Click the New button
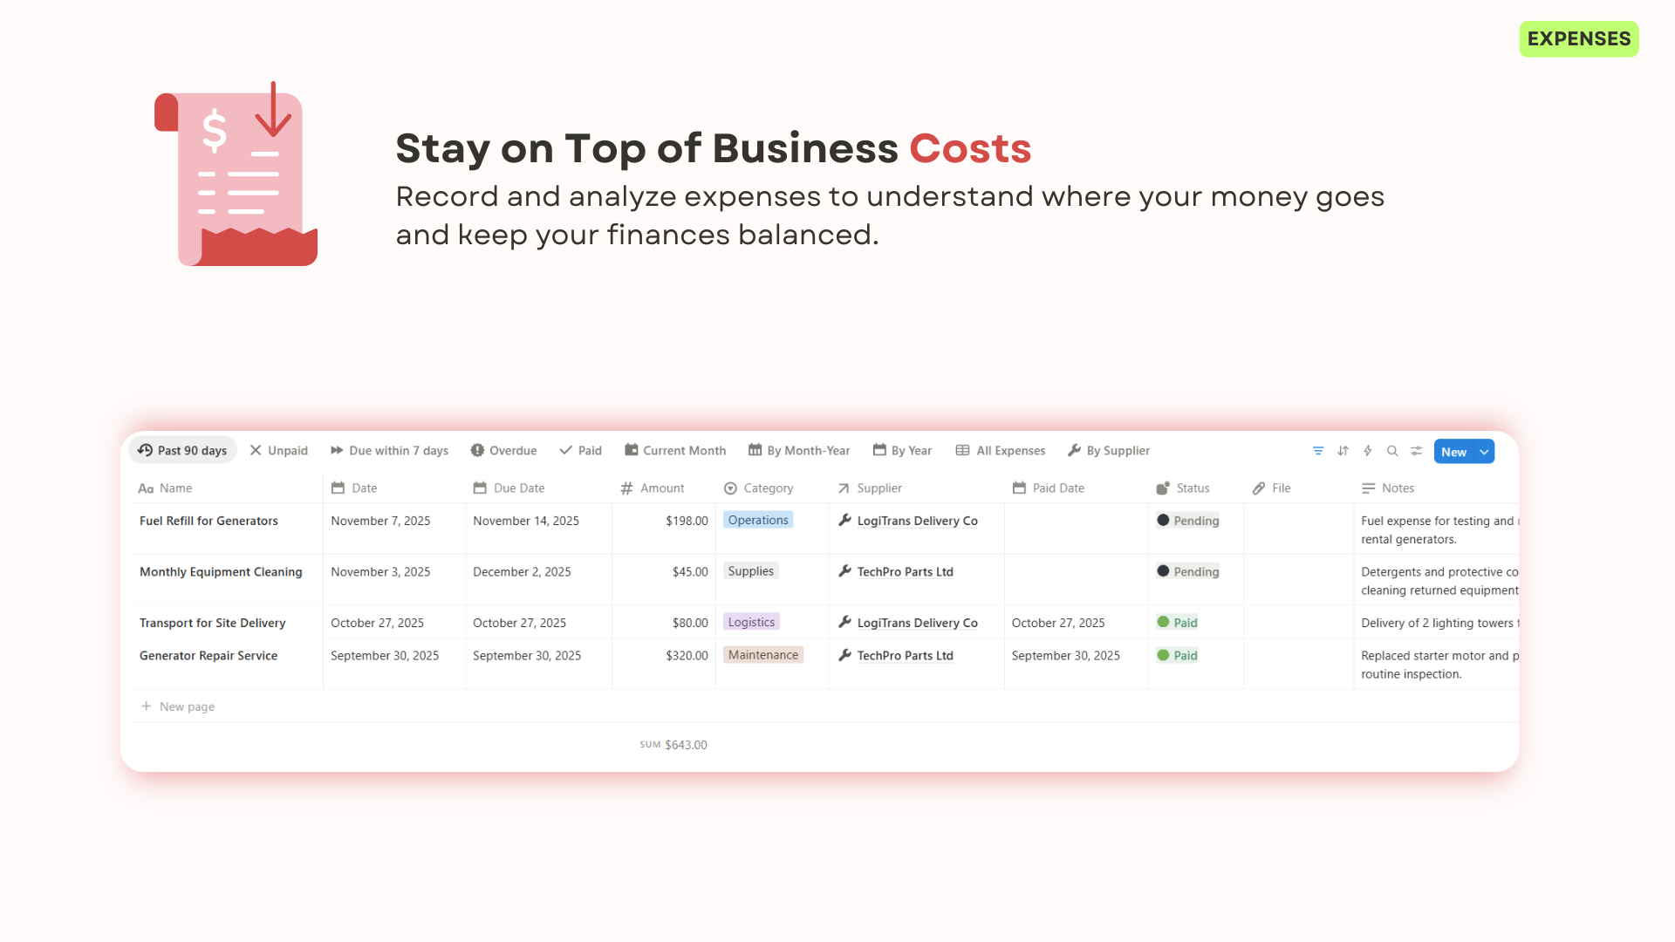The height and width of the screenshot is (942, 1675). [x=1453, y=451]
